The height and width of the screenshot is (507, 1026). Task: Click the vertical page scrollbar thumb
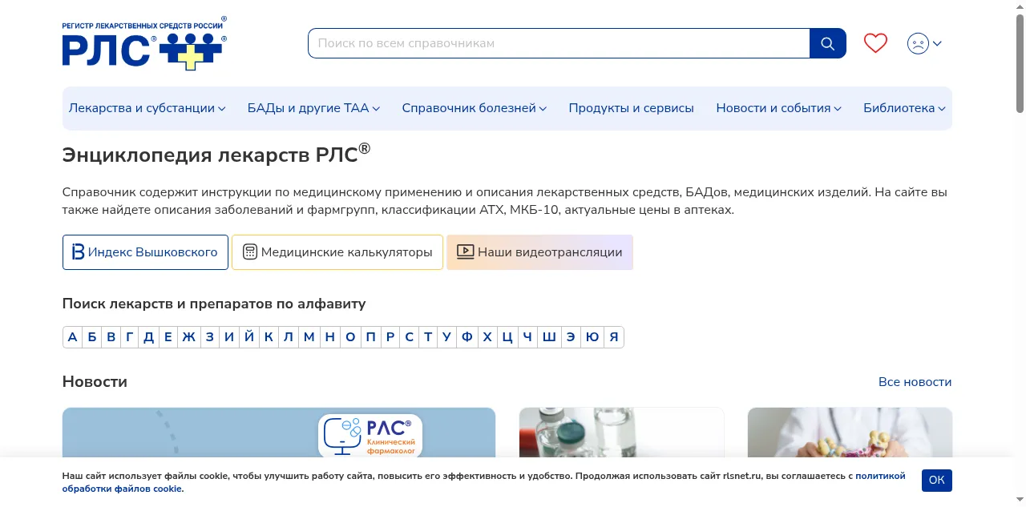(1020, 62)
